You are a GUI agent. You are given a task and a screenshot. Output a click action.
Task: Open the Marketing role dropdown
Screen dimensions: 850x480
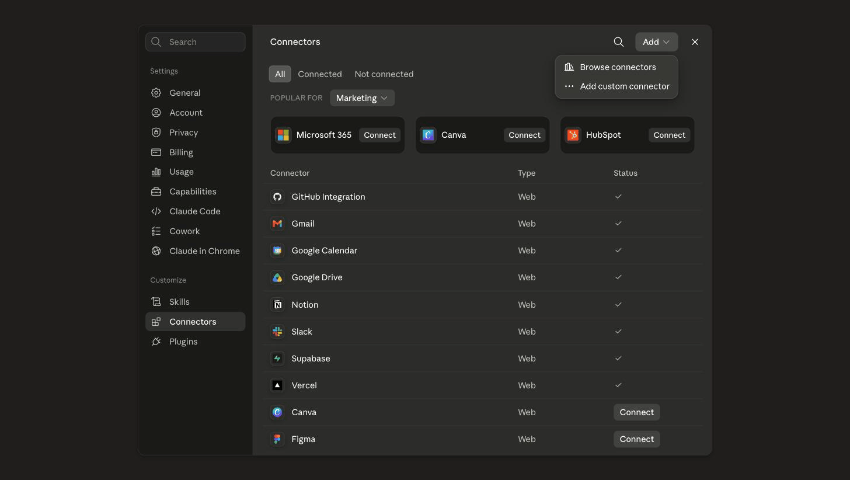(x=362, y=98)
